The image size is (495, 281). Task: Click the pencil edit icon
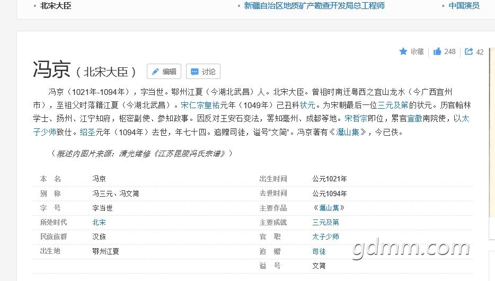[156, 72]
